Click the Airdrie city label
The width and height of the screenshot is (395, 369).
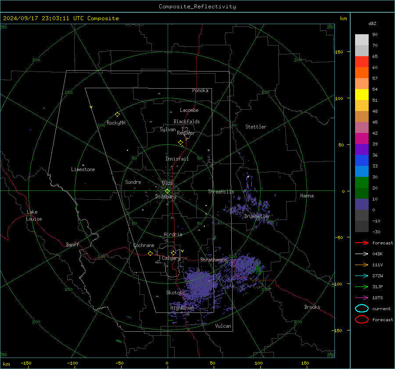click(173, 234)
